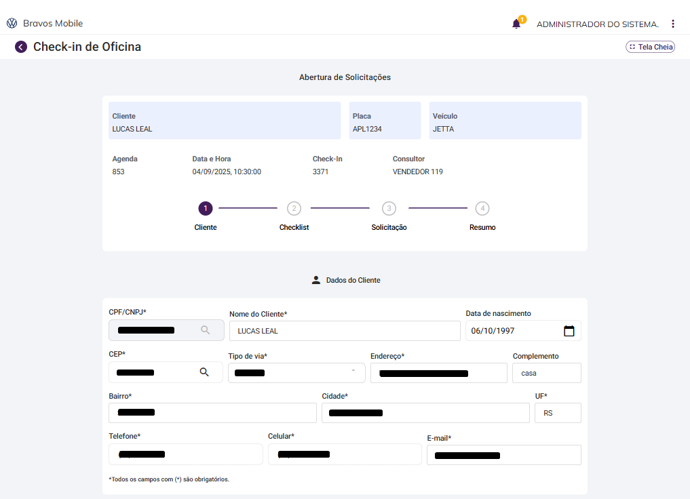Open the notifications bell
This screenshot has width=690, height=499.
click(516, 24)
